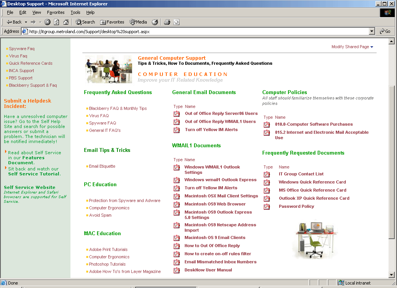Open the Self Service Tutorial link
The height and width of the screenshot is (288, 397).
[x=34, y=174]
